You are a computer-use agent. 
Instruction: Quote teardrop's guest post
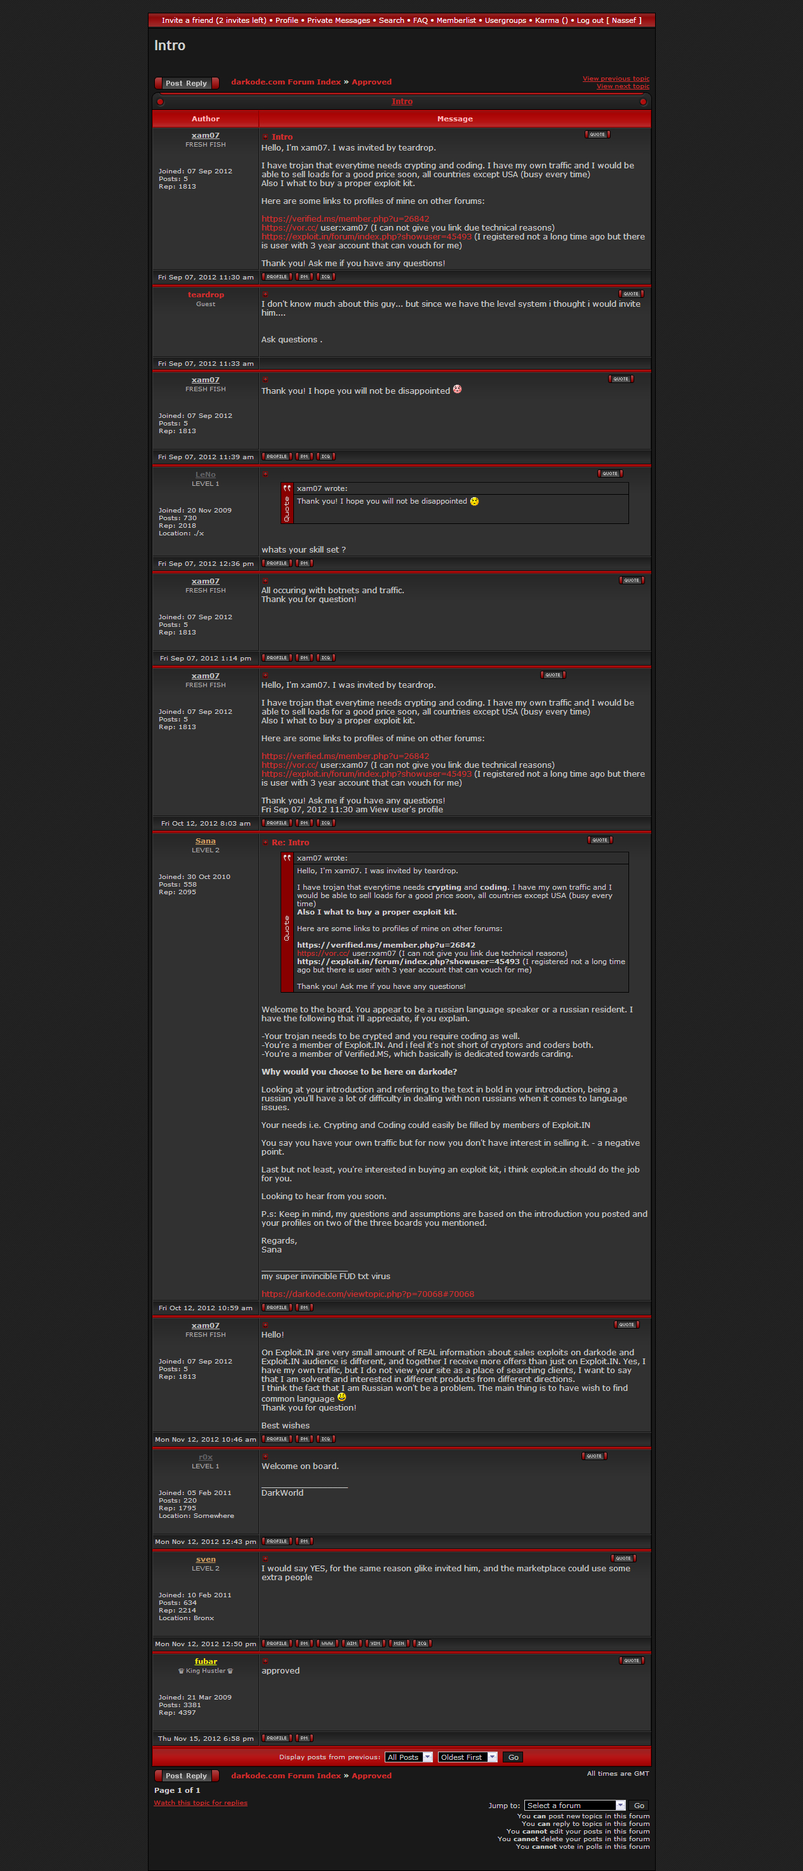[x=631, y=294]
